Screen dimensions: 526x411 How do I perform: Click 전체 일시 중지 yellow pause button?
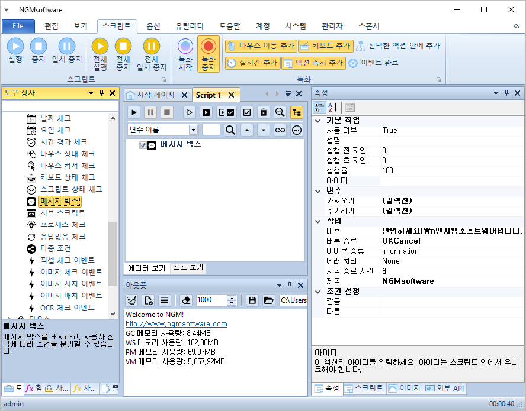(x=152, y=54)
